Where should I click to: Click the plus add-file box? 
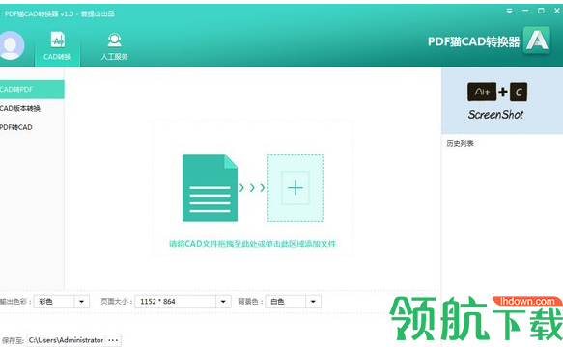(x=296, y=188)
